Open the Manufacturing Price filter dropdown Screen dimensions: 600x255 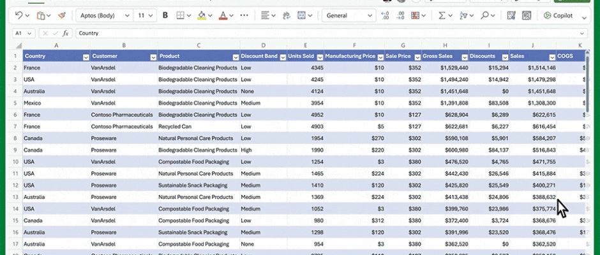click(380, 57)
